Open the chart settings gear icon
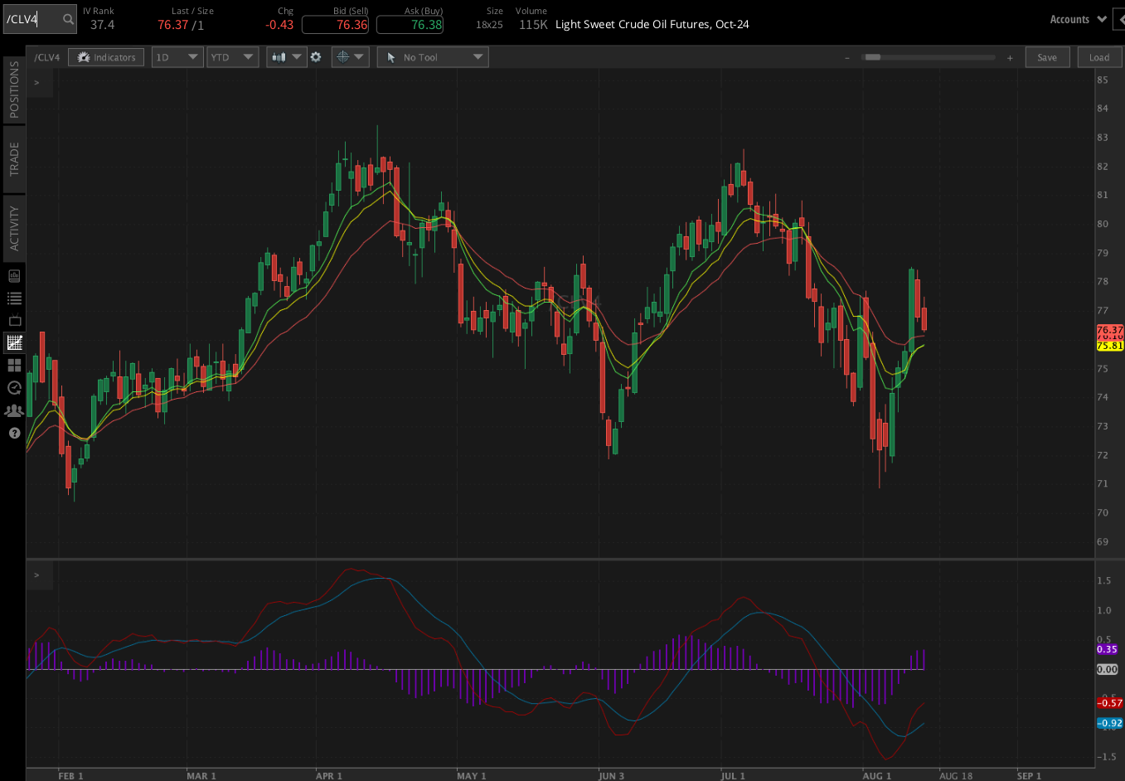 tap(316, 56)
